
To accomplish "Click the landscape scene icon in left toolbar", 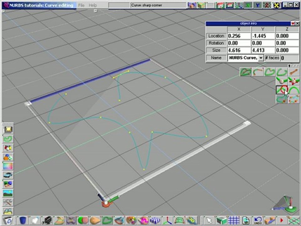I will (x=8, y=193).
